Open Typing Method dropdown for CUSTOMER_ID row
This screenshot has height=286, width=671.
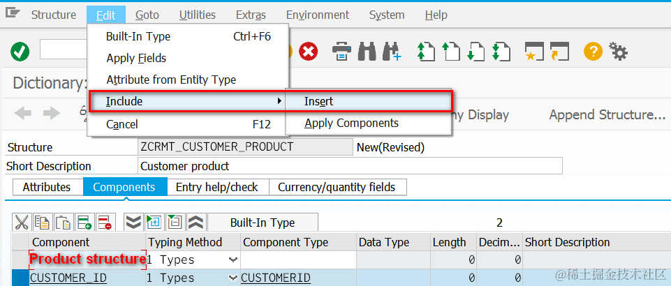[x=233, y=278]
